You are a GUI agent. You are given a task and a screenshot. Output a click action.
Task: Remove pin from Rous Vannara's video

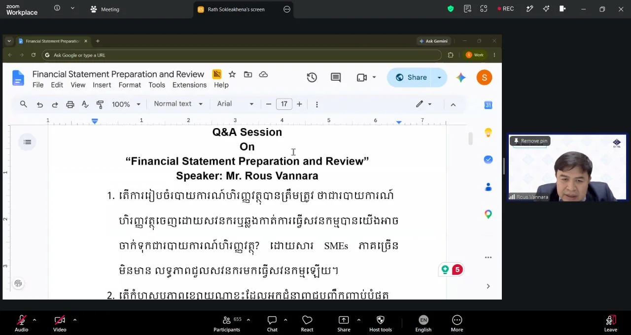[530, 141]
